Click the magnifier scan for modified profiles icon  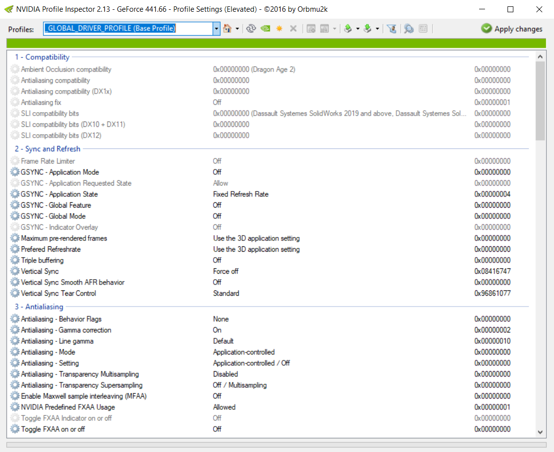pyautogui.click(x=409, y=28)
